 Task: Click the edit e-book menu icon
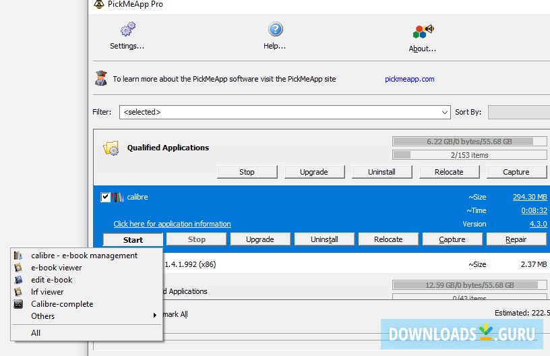coord(18,280)
